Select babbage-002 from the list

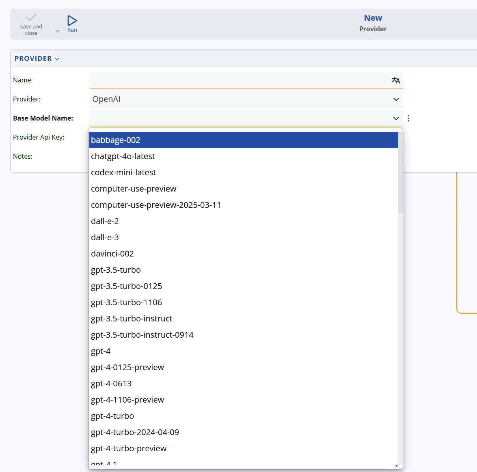(243, 140)
